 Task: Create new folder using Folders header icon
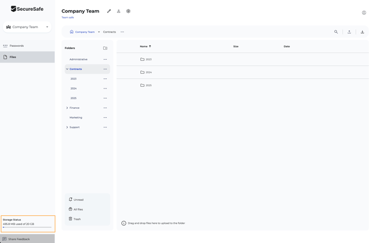(x=105, y=48)
